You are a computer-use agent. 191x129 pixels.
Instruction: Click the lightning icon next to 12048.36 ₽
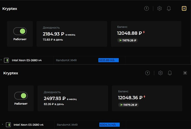pyautogui.click(x=144, y=96)
